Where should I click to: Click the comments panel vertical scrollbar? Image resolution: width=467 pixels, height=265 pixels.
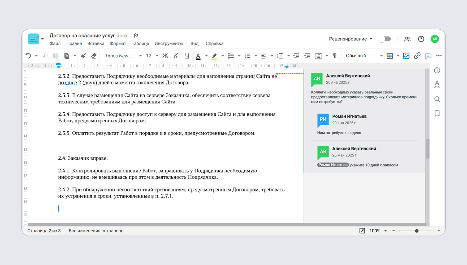427,149
